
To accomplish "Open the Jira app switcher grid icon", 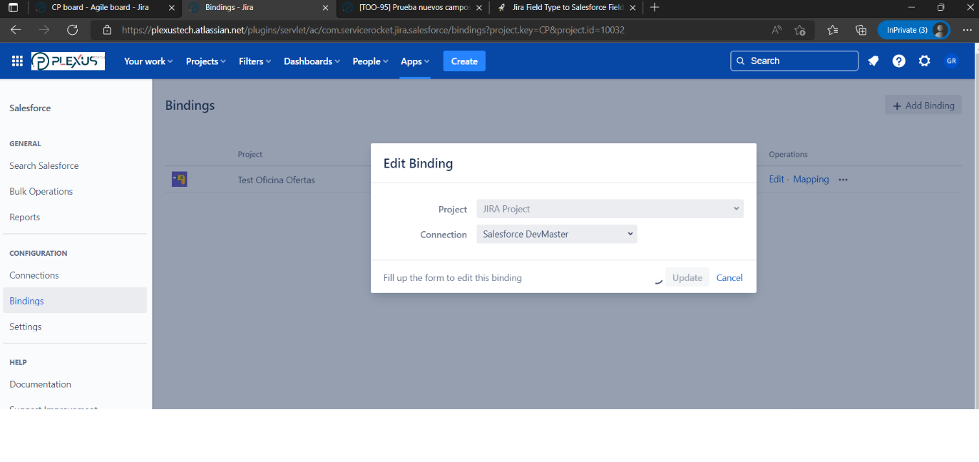I will pos(17,61).
